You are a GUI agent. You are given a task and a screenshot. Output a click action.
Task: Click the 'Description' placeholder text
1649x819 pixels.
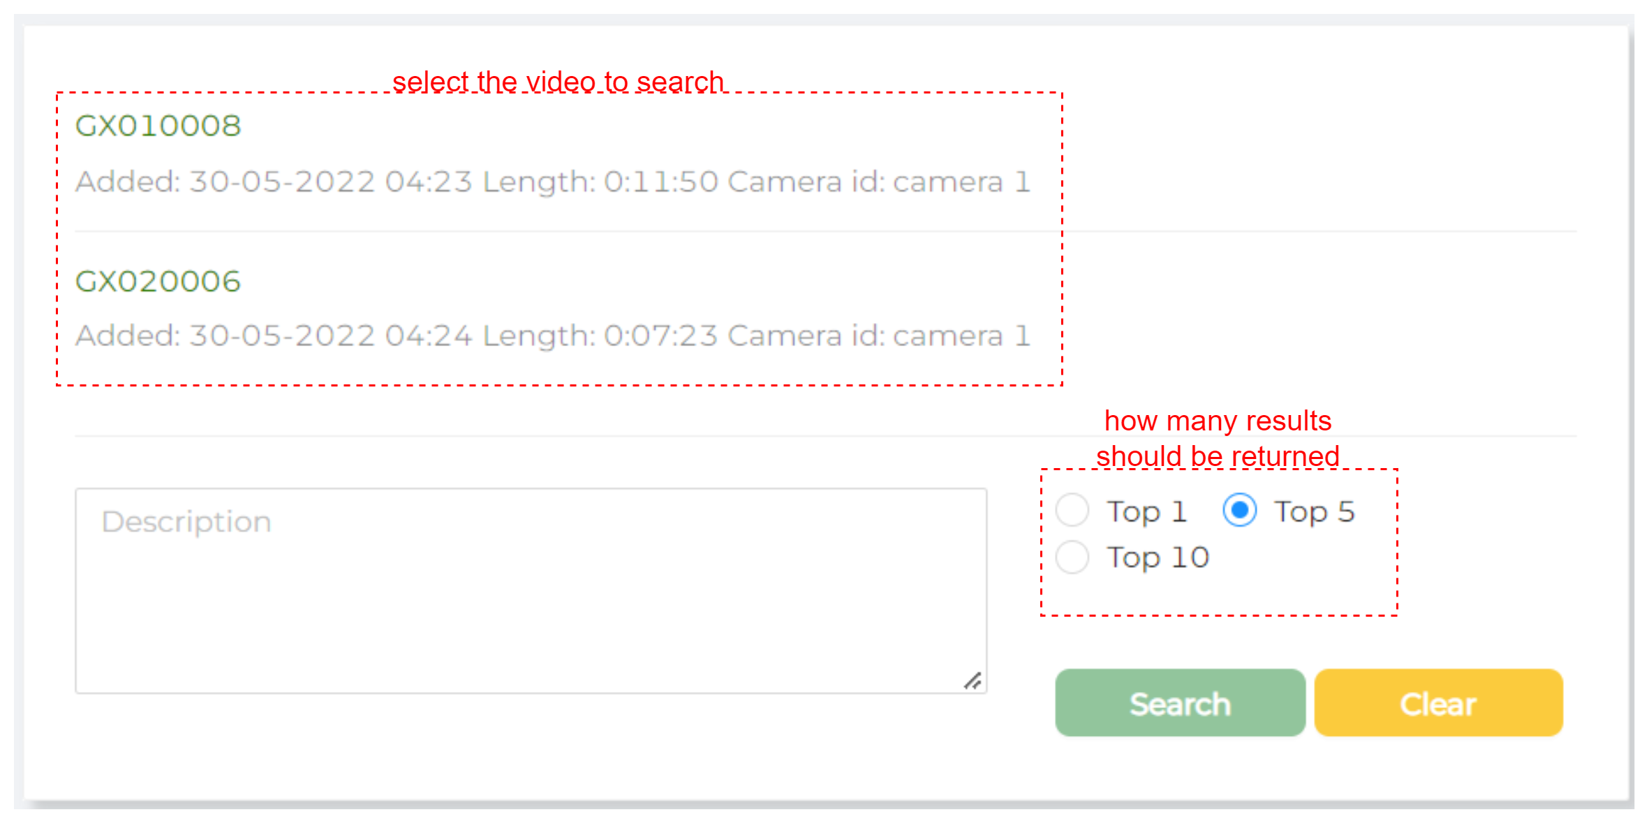pos(186,522)
